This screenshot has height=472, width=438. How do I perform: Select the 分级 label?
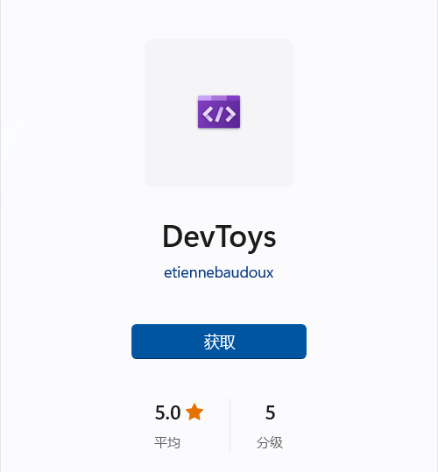click(270, 442)
